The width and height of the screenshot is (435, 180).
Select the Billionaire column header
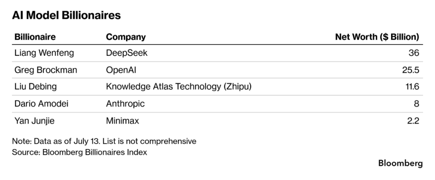[35, 37]
